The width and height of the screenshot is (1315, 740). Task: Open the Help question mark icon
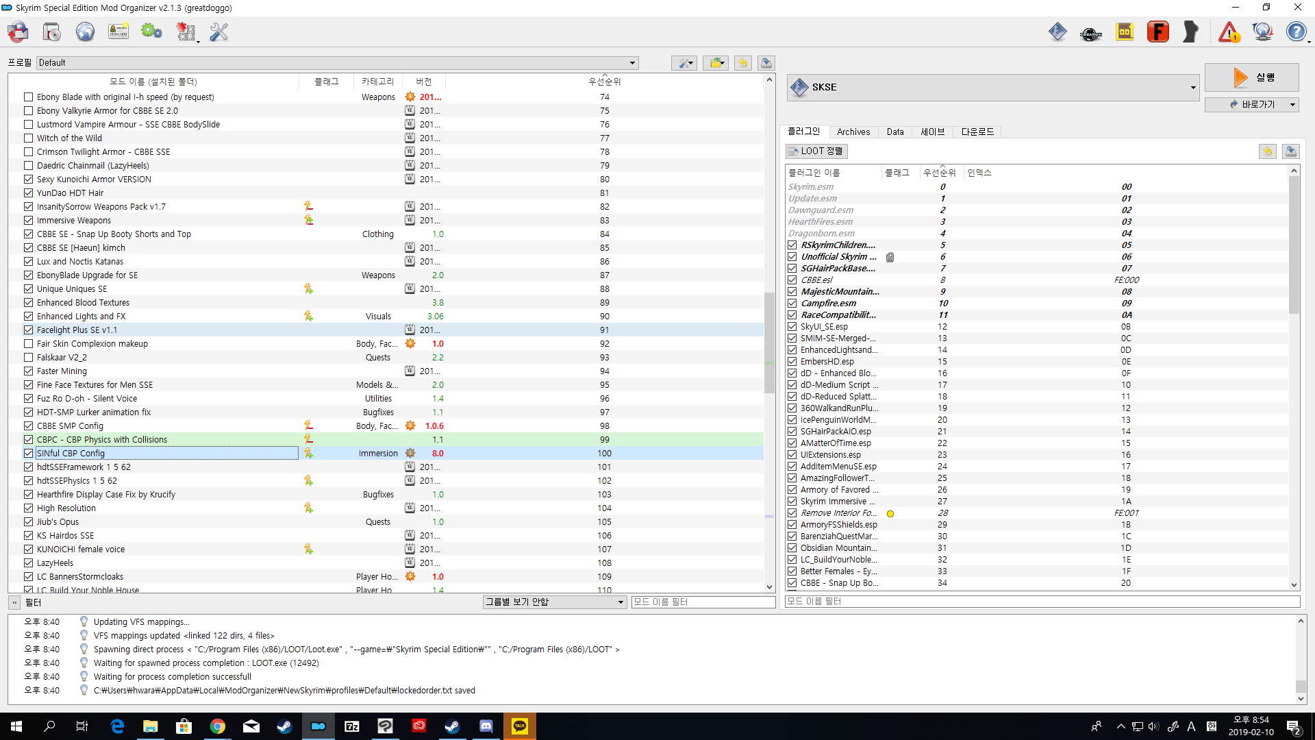(1296, 32)
